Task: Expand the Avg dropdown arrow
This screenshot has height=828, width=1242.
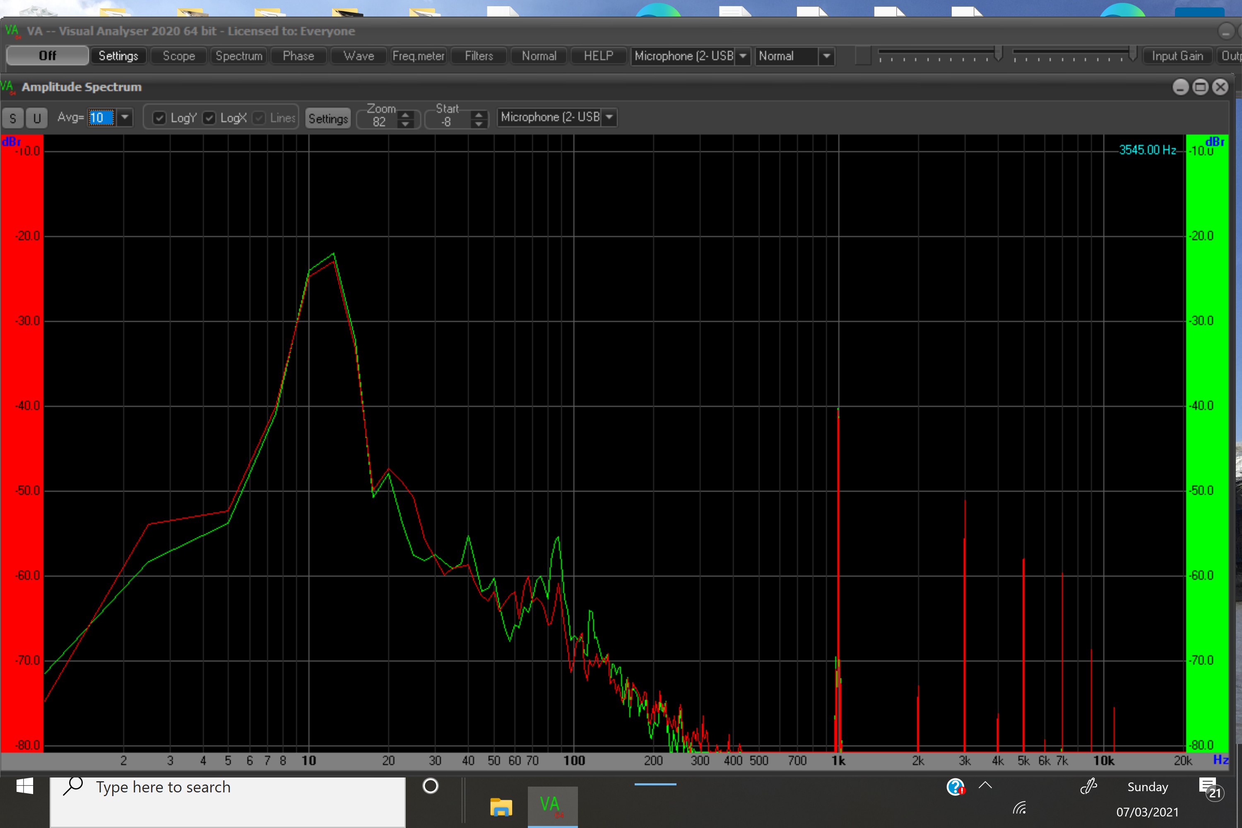Action: pyautogui.click(x=125, y=117)
